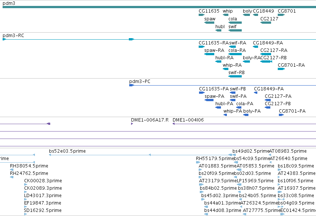Screen dimensions: 316x216
Task: Click the cola-PA protein label
Action: coord(245,104)
